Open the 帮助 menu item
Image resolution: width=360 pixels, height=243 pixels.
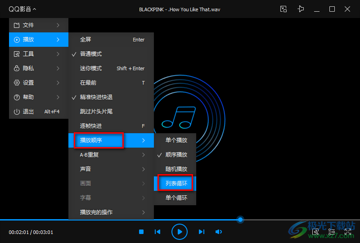click(x=39, y=97)
